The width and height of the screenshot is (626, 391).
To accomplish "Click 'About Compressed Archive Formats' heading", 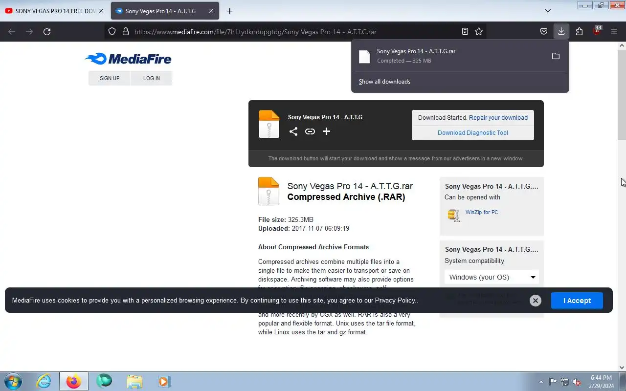I will (313, 247).
